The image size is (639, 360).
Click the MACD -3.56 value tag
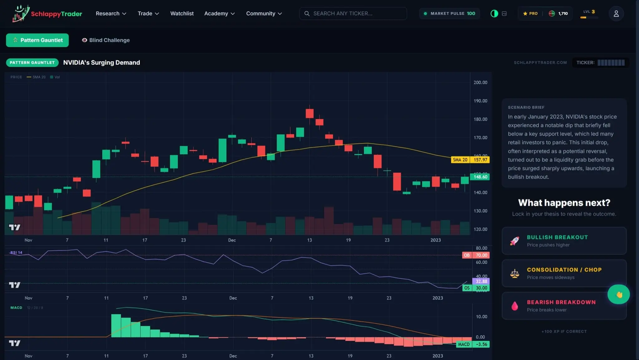(x=473, y=344)
